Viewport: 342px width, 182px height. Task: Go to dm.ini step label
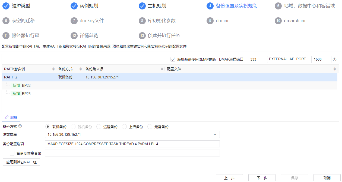pyautogui.click(x=222, y=21)
